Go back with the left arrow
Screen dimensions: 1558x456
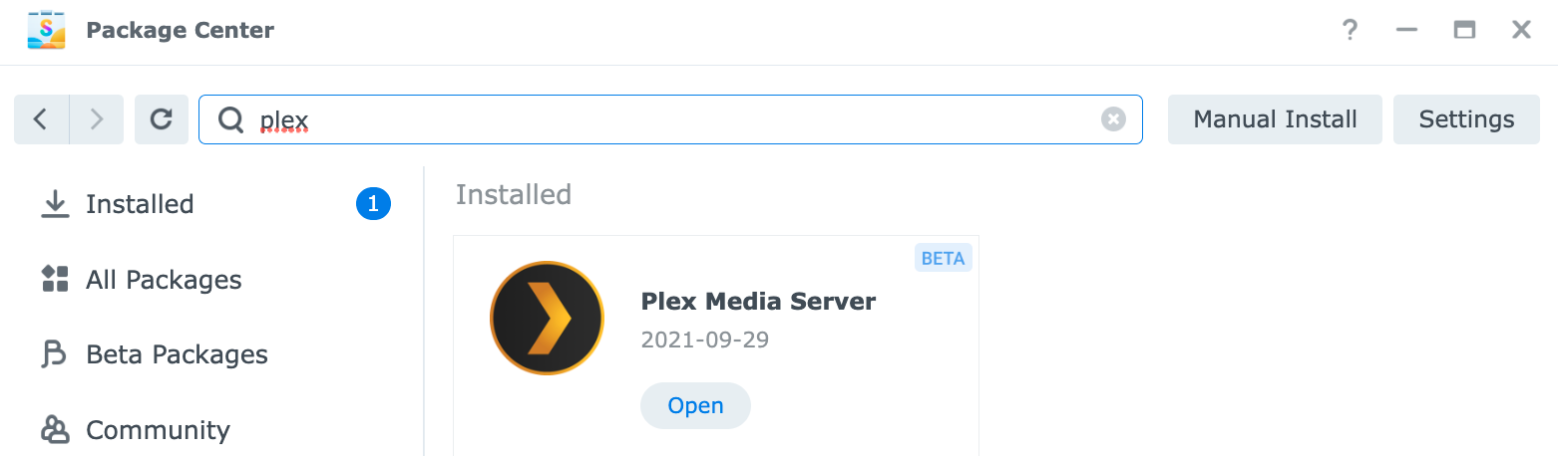[41, 119]
